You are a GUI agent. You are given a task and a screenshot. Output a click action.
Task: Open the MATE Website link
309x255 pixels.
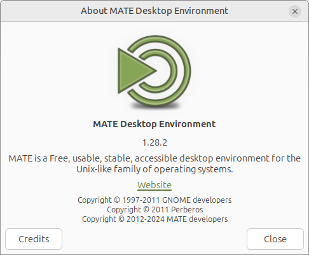click(x=154, y=185)
